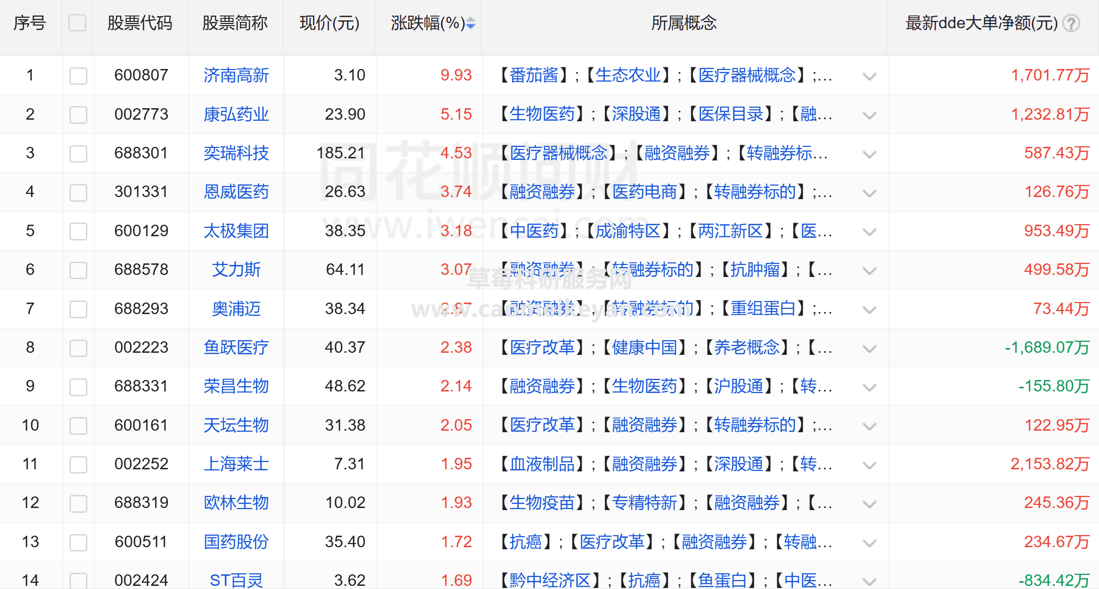The height and width of the screenshot is (589, 1099).
Task: Click price cell 185.21
Action: [x=341, y=153]
